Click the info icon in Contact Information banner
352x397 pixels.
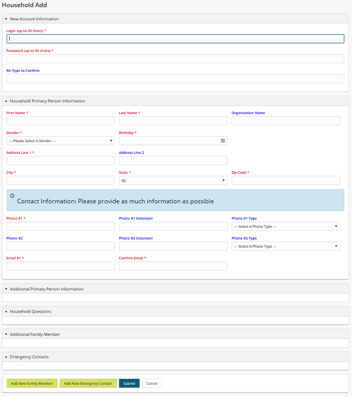click(x=12, y=196)
